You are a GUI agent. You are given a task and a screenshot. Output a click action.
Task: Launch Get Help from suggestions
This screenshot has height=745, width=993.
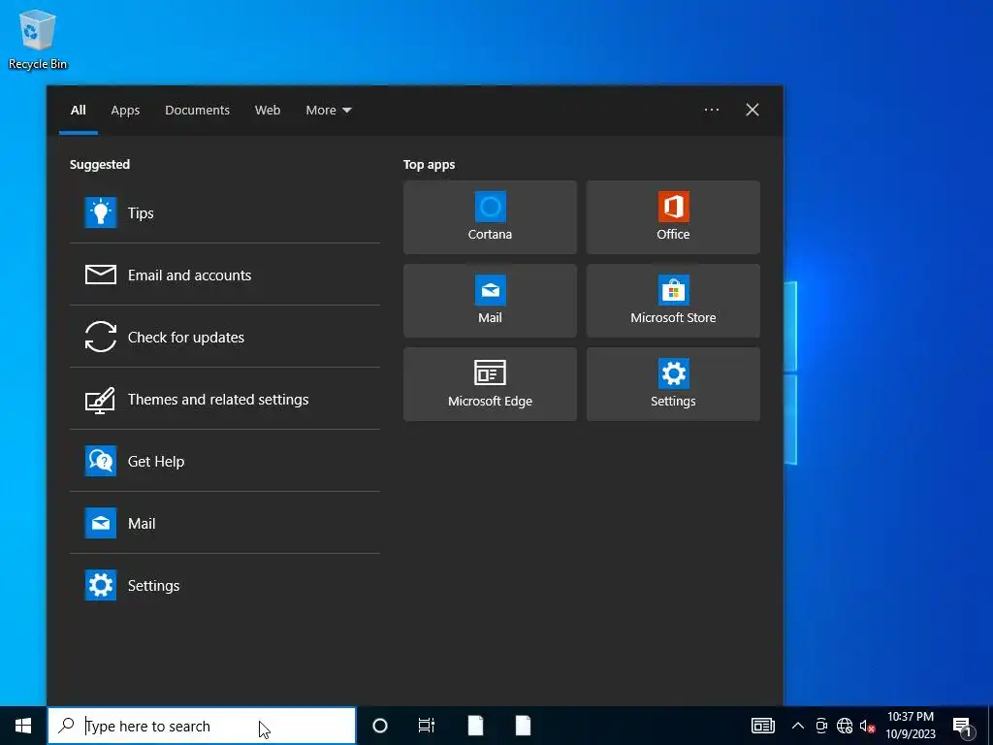point(224,461)
